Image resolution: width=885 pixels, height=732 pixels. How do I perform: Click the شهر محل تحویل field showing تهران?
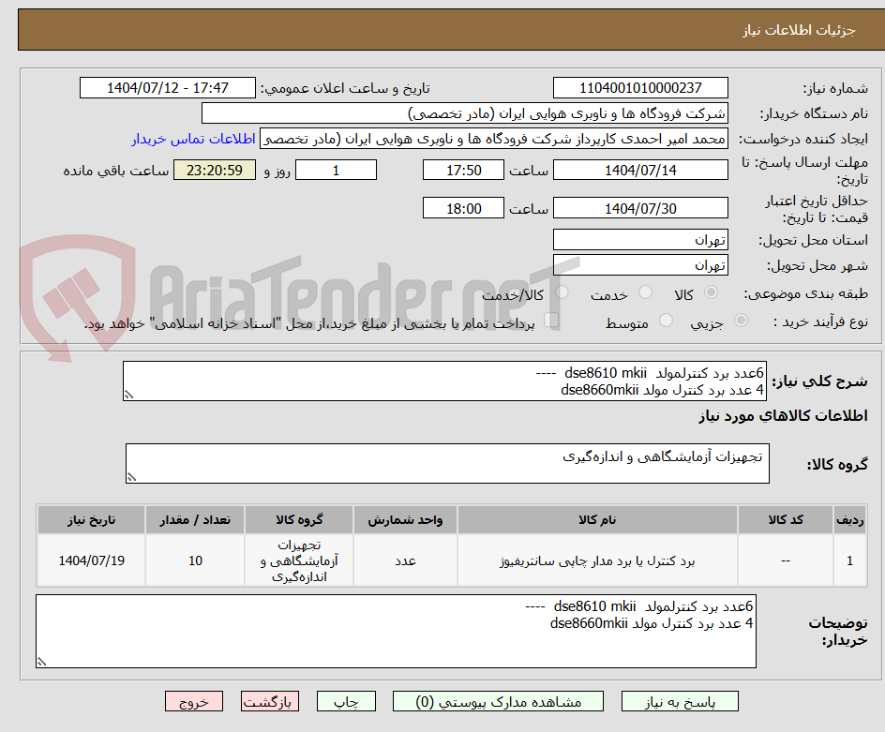tap(640, 264)
